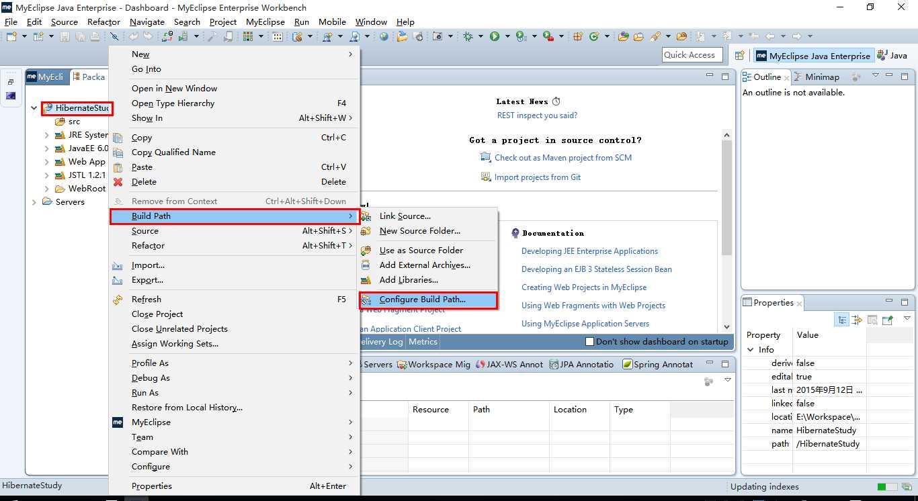The image size is (918, 501).
Task: Click the New Package toolbar icon
Action: 577,36
